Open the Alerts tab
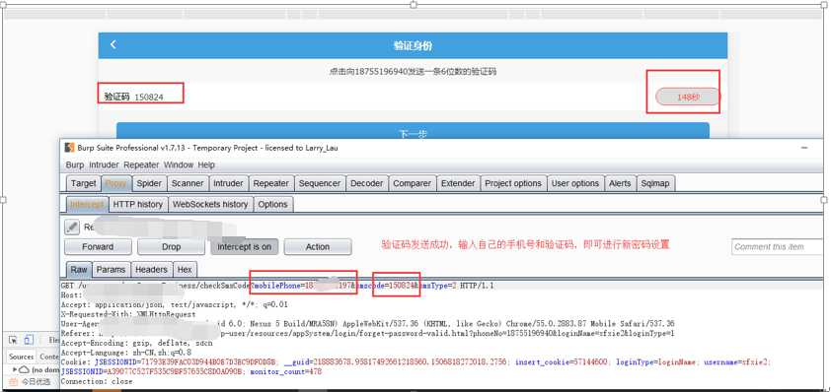 coord(620,183)
